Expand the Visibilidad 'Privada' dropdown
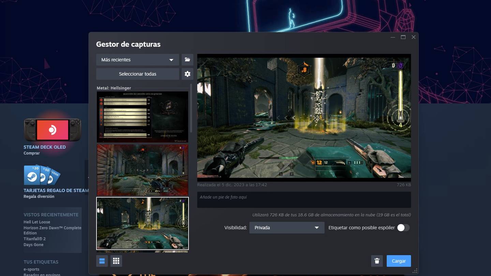The height and width of the screenshot is (276, 491). (286, 228)
